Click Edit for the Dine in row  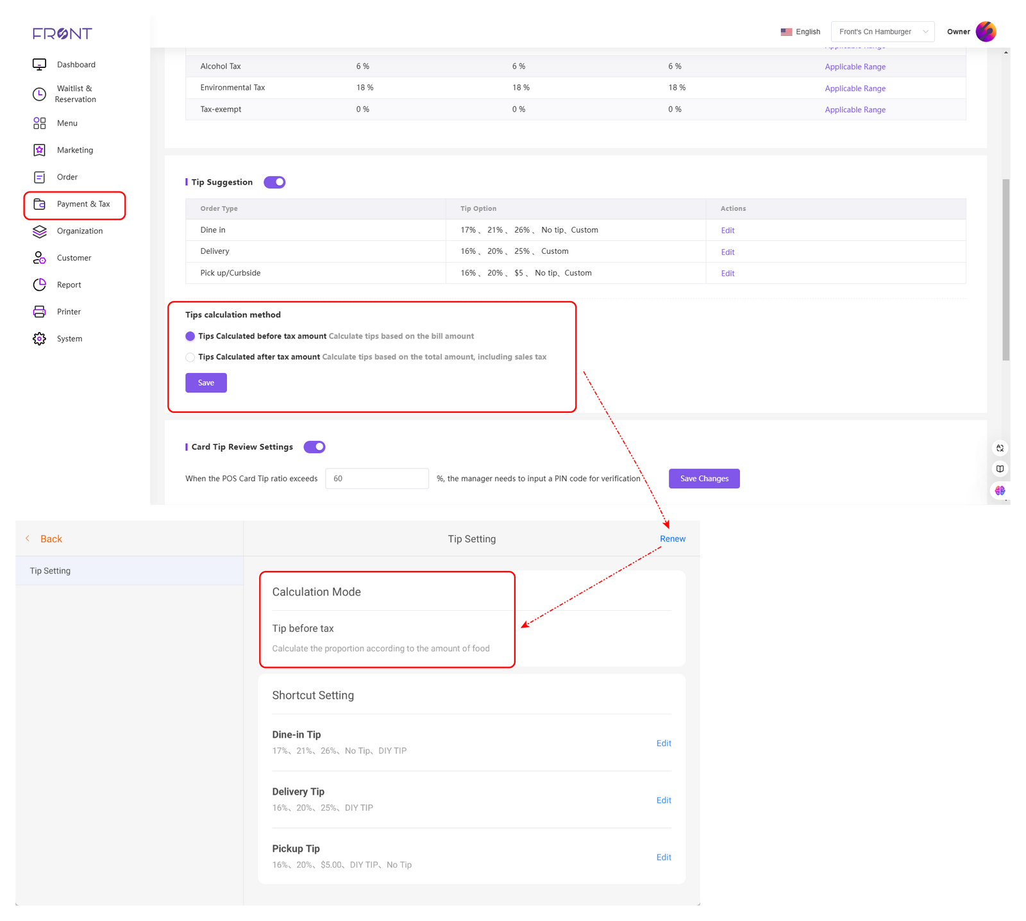(x=727, y=231)
